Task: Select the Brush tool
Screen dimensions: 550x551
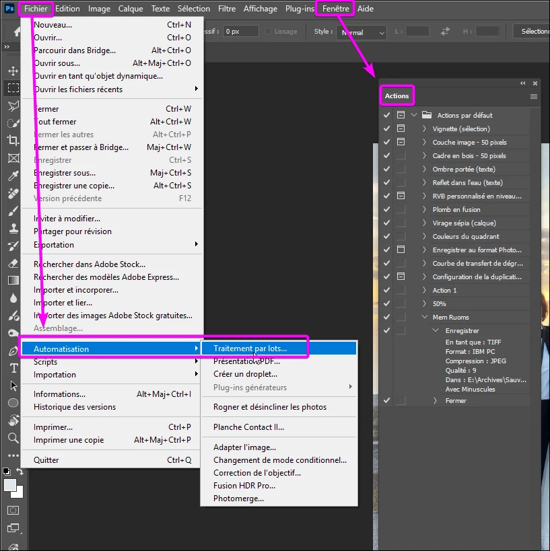Action: pos(13,211)
